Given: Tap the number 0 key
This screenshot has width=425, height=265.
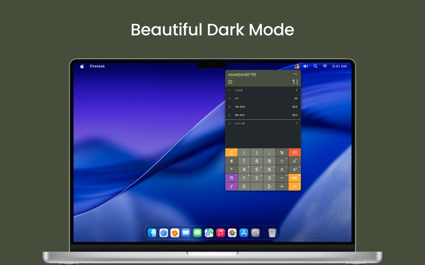Looking at the screenshot, I should pyautogui.click(x=244, y=187).
